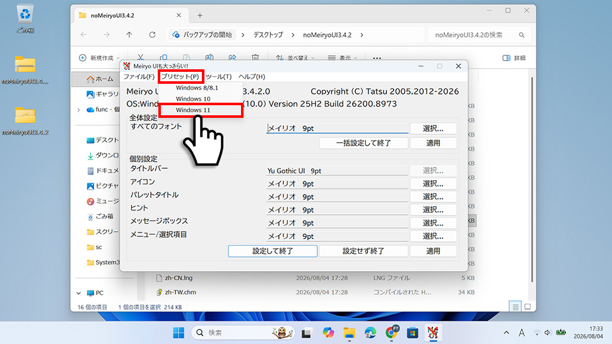Open 新規作成 dropdown in Explorer
612x344 pixels.
pyautogui.click(x=99, y=58)
